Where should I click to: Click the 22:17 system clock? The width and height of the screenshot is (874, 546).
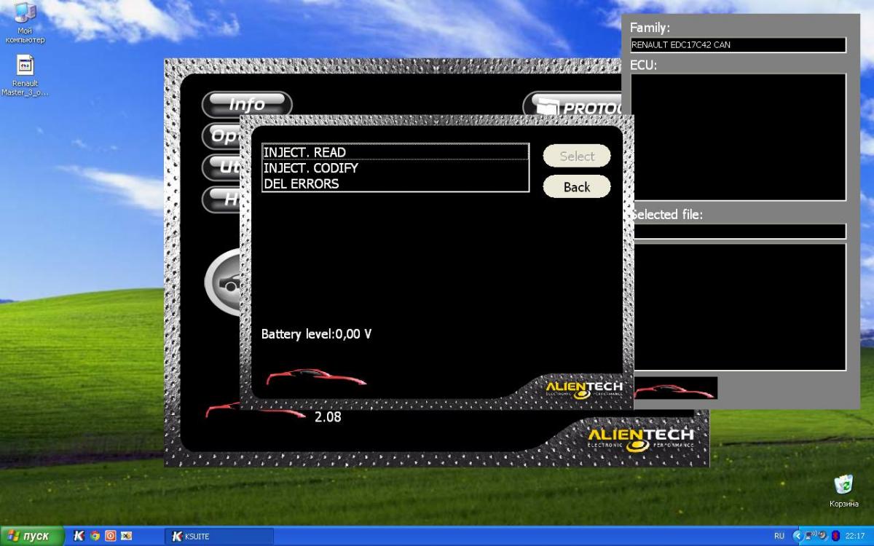point(856,537)
